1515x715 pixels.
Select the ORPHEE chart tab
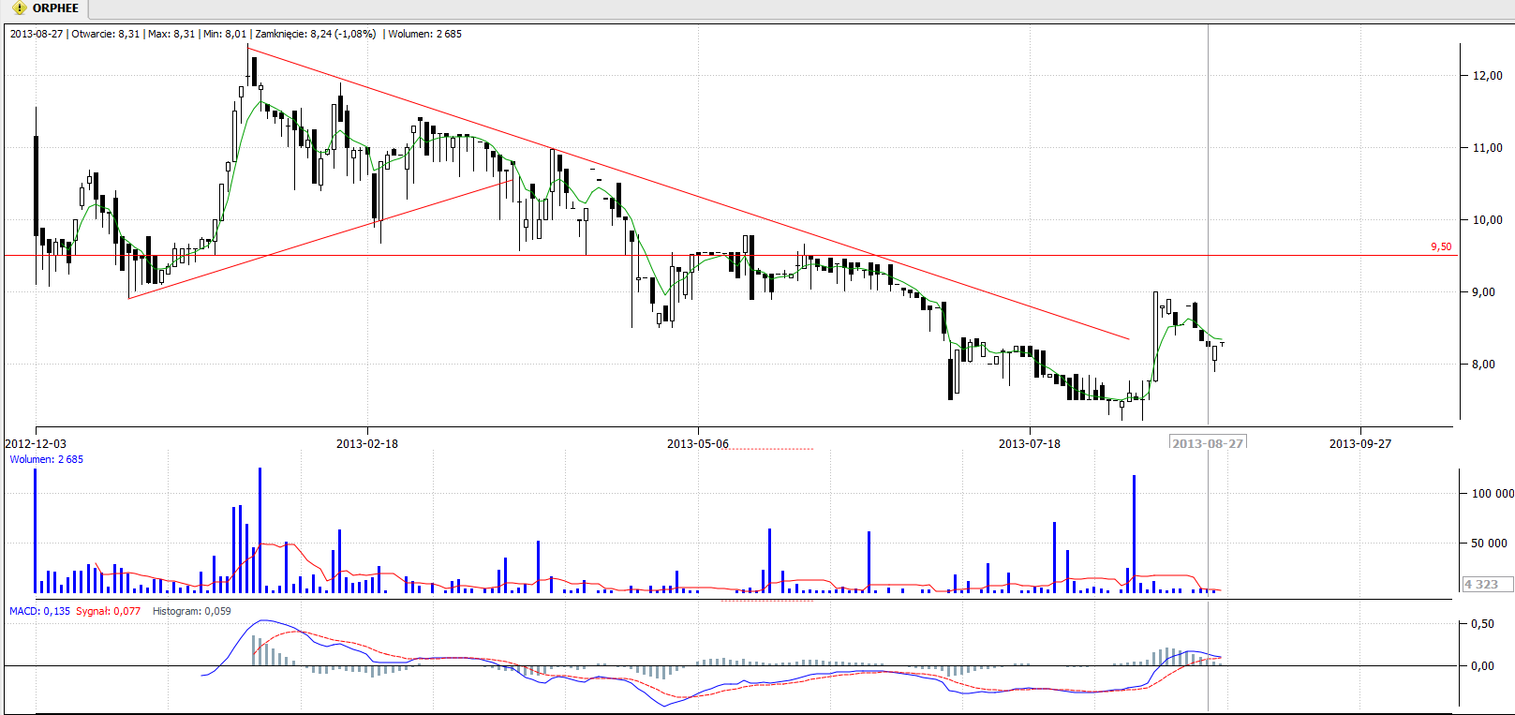(54, 8)
